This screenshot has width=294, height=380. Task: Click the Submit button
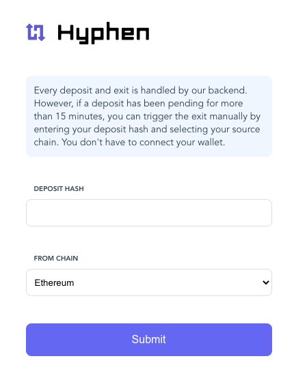click(149, 340)
